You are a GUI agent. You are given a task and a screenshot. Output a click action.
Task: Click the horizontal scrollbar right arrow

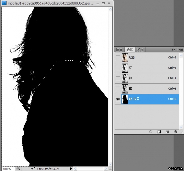(x=106, y=169)
